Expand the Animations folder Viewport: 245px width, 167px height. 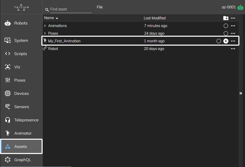click(45, 26)
